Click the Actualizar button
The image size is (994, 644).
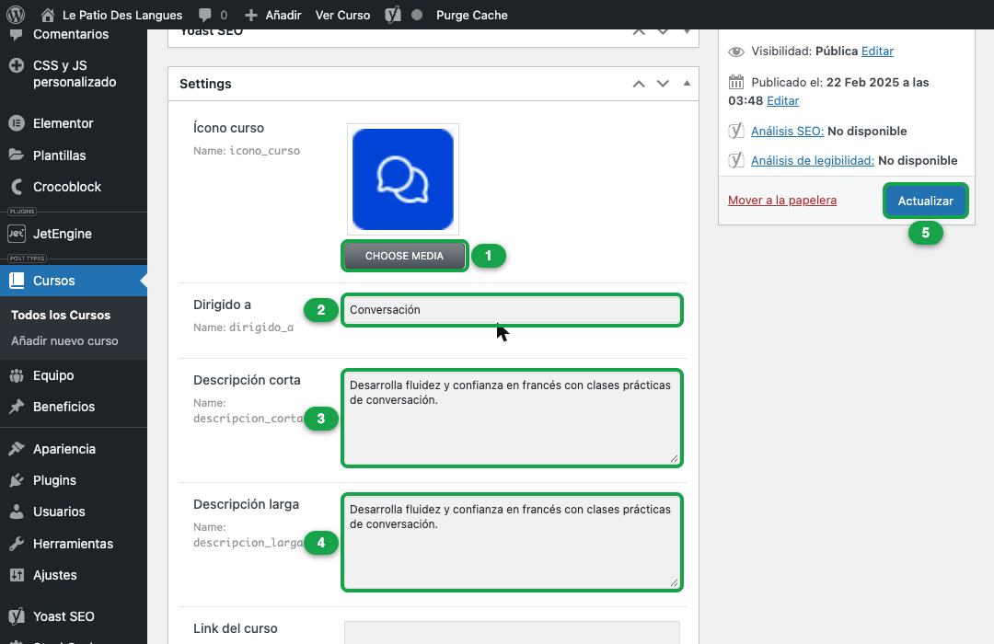[x=926, y=201]
